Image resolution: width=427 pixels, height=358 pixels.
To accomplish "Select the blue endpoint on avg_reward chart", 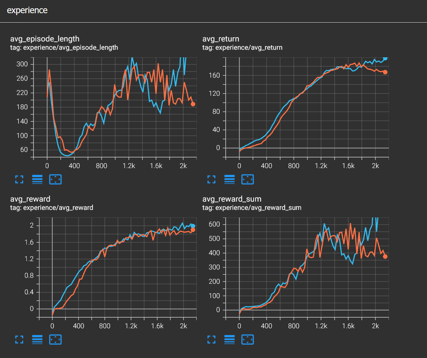I will coord(193,226).
